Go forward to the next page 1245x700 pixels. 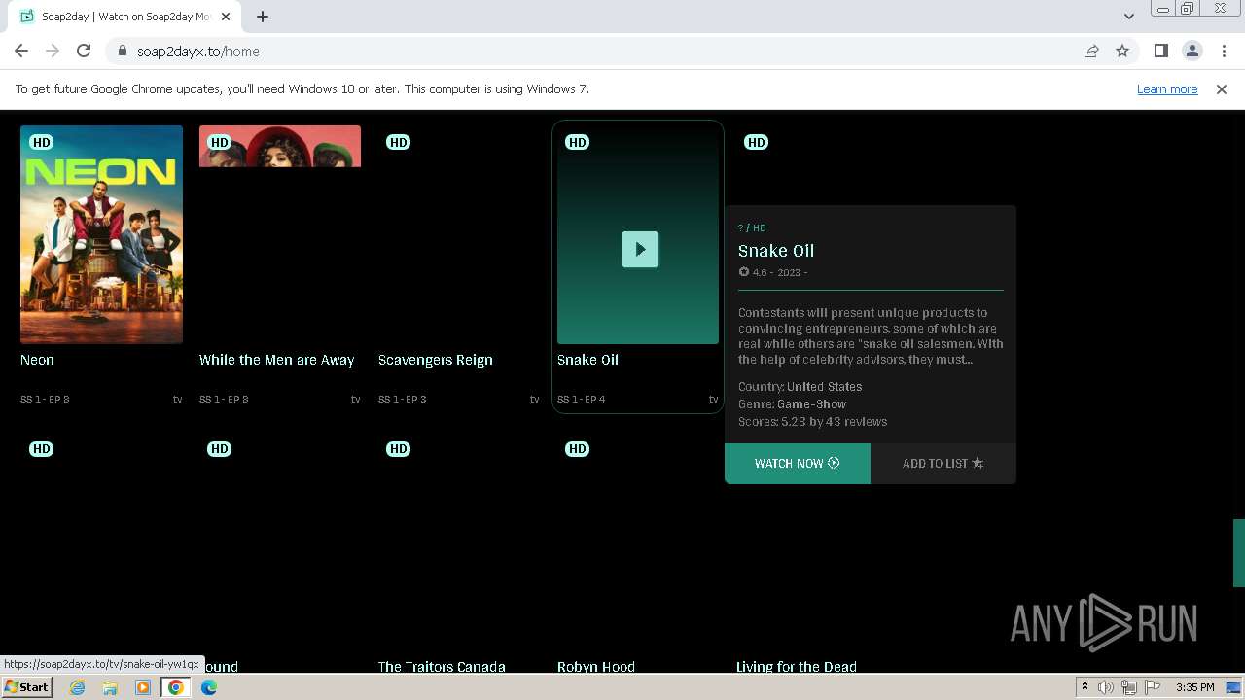[x=53, y=52]
